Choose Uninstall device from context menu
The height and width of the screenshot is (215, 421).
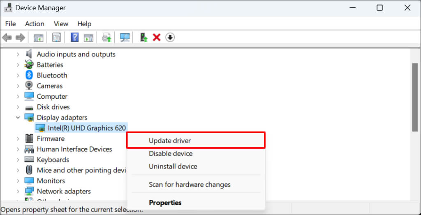pyautogui.click(x=196, y=166)
